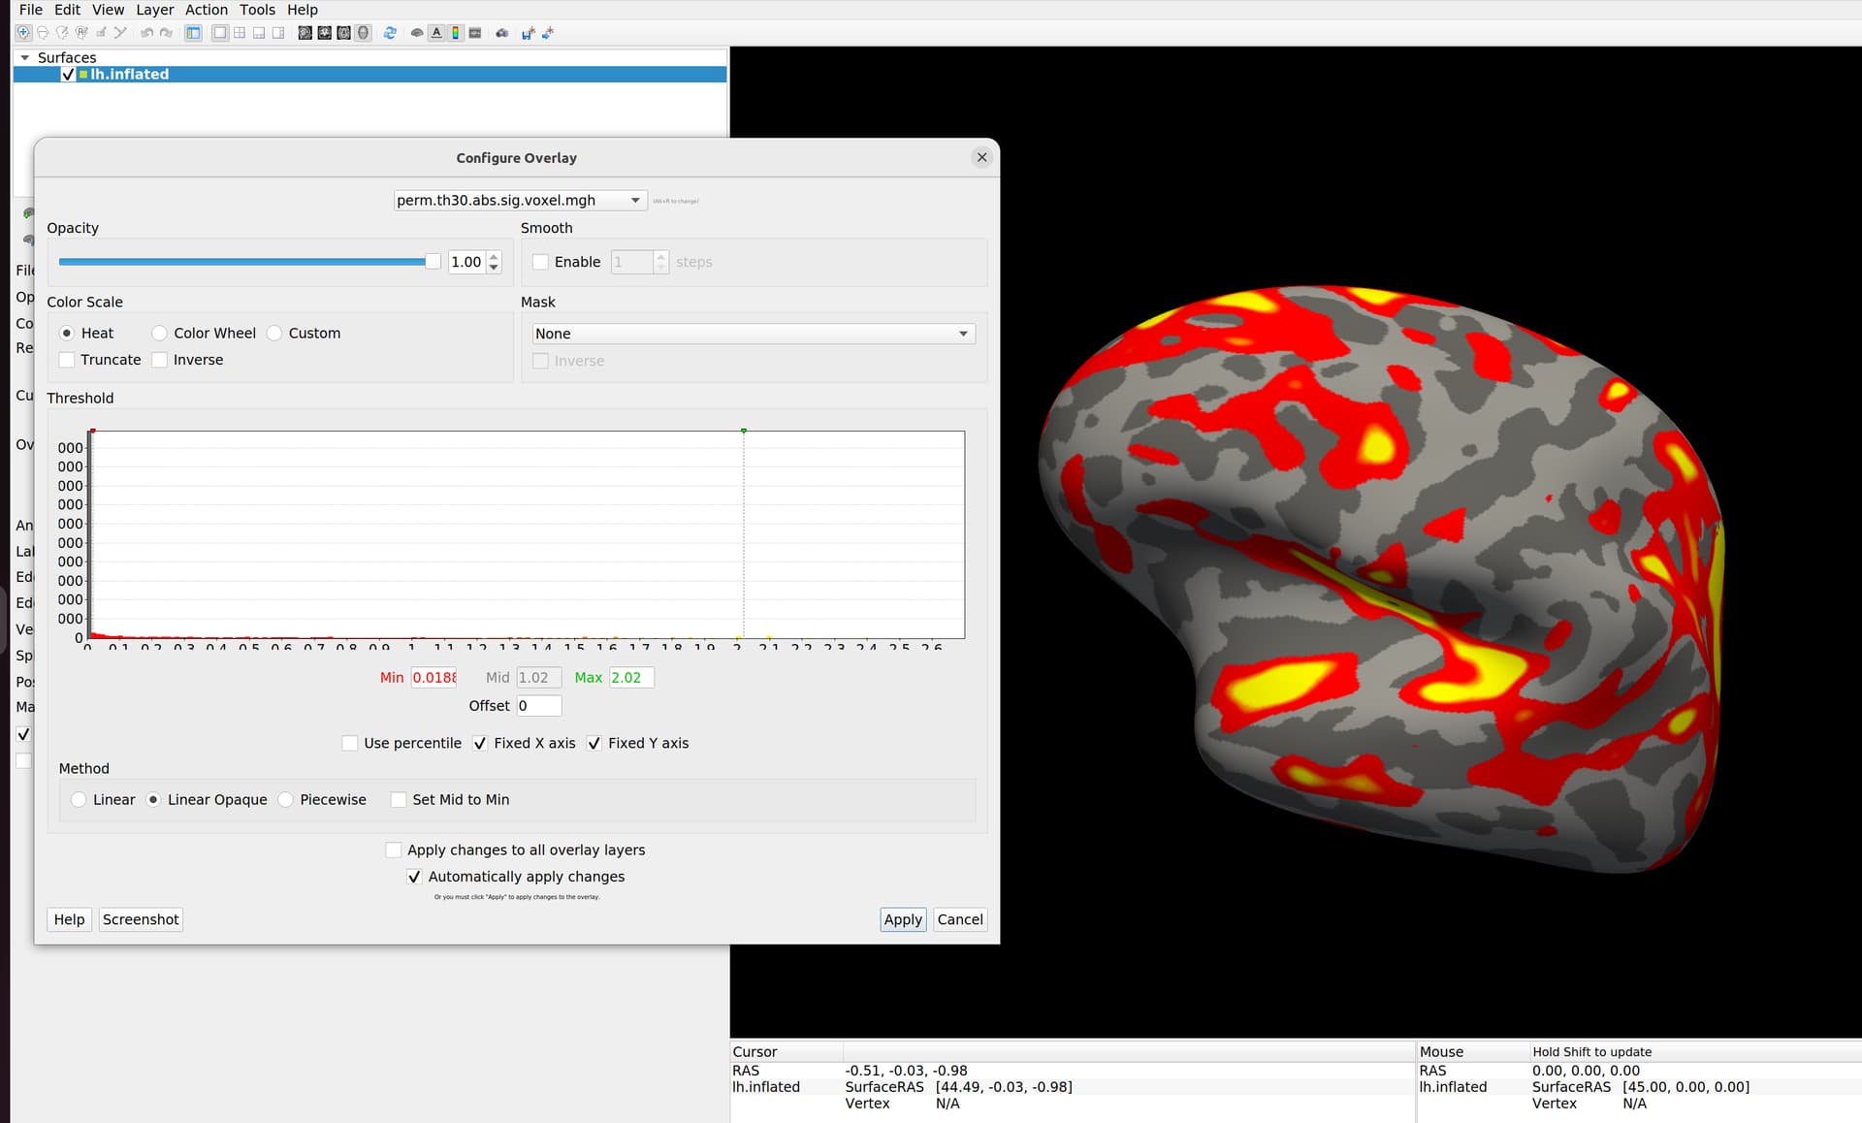
Task: Toggle the layer panel layout icon
Action: point(193,33)
